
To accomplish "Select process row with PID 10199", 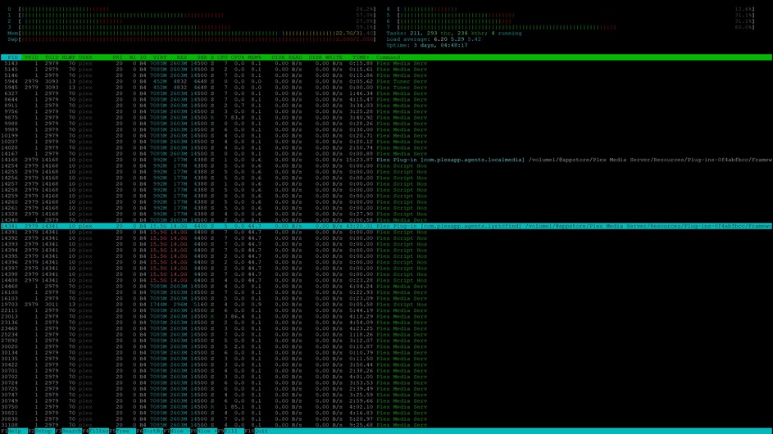I will point(387,135).
